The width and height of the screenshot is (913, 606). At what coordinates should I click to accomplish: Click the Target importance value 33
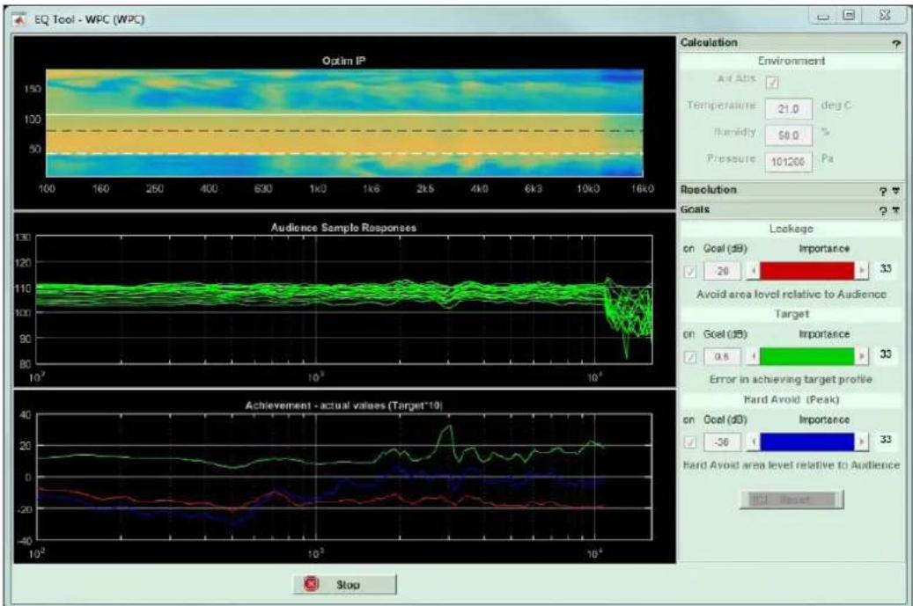click(886, 354)
